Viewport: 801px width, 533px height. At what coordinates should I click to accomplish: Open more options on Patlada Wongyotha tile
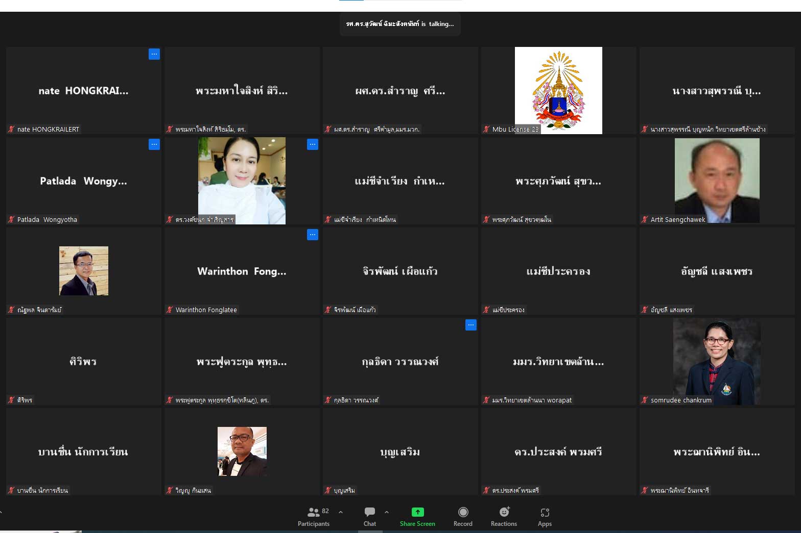click(x=154, y=144)
